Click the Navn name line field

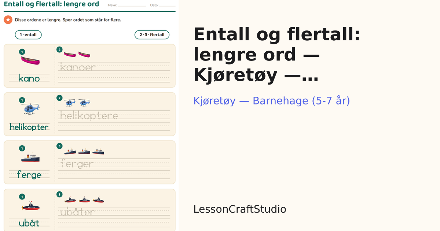(x=132, y=5)
